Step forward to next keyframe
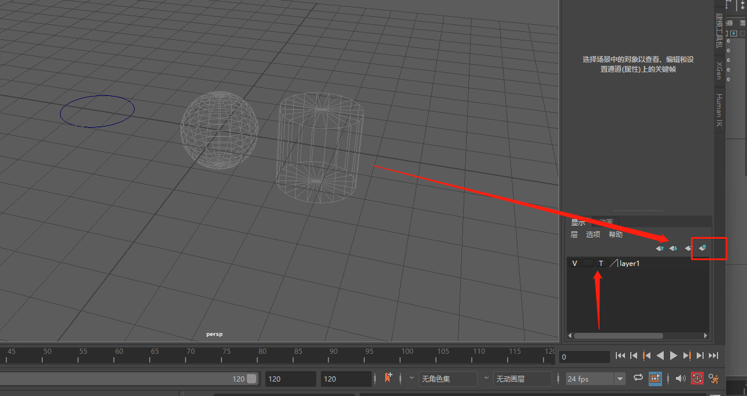The width and height of the screenshot is (747, 396). [x=687, y=356]
